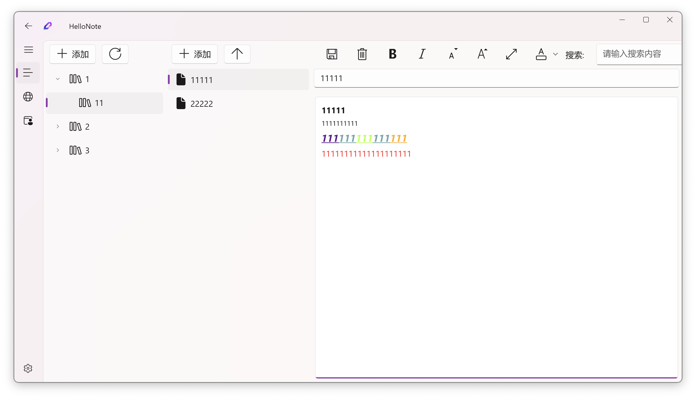Delete the current note
Viewport: 696px width, 399px height.
point(362,54)
